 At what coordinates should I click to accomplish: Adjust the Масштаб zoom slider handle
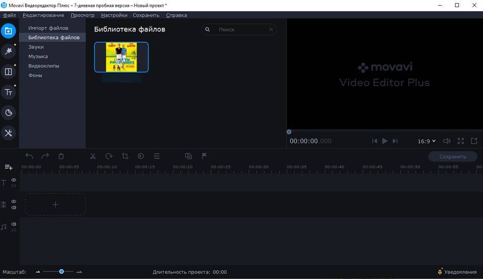tap(61, 271)
